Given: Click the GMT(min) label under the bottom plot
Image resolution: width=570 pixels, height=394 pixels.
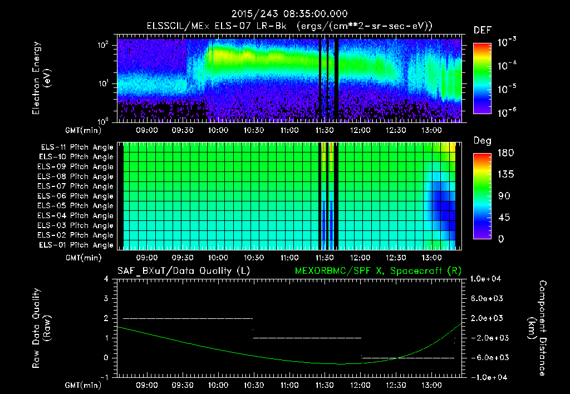Looking at the screenshot, I should (x=83, y=385).
